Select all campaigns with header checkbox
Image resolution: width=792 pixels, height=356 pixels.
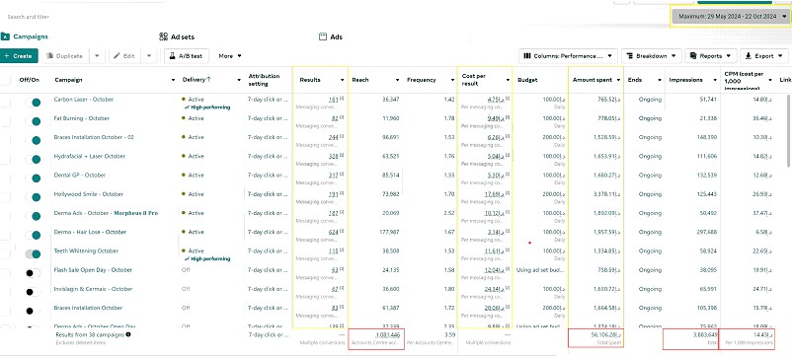tap(5, 80)
